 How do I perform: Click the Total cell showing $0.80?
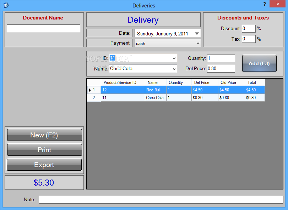point(255,98)
